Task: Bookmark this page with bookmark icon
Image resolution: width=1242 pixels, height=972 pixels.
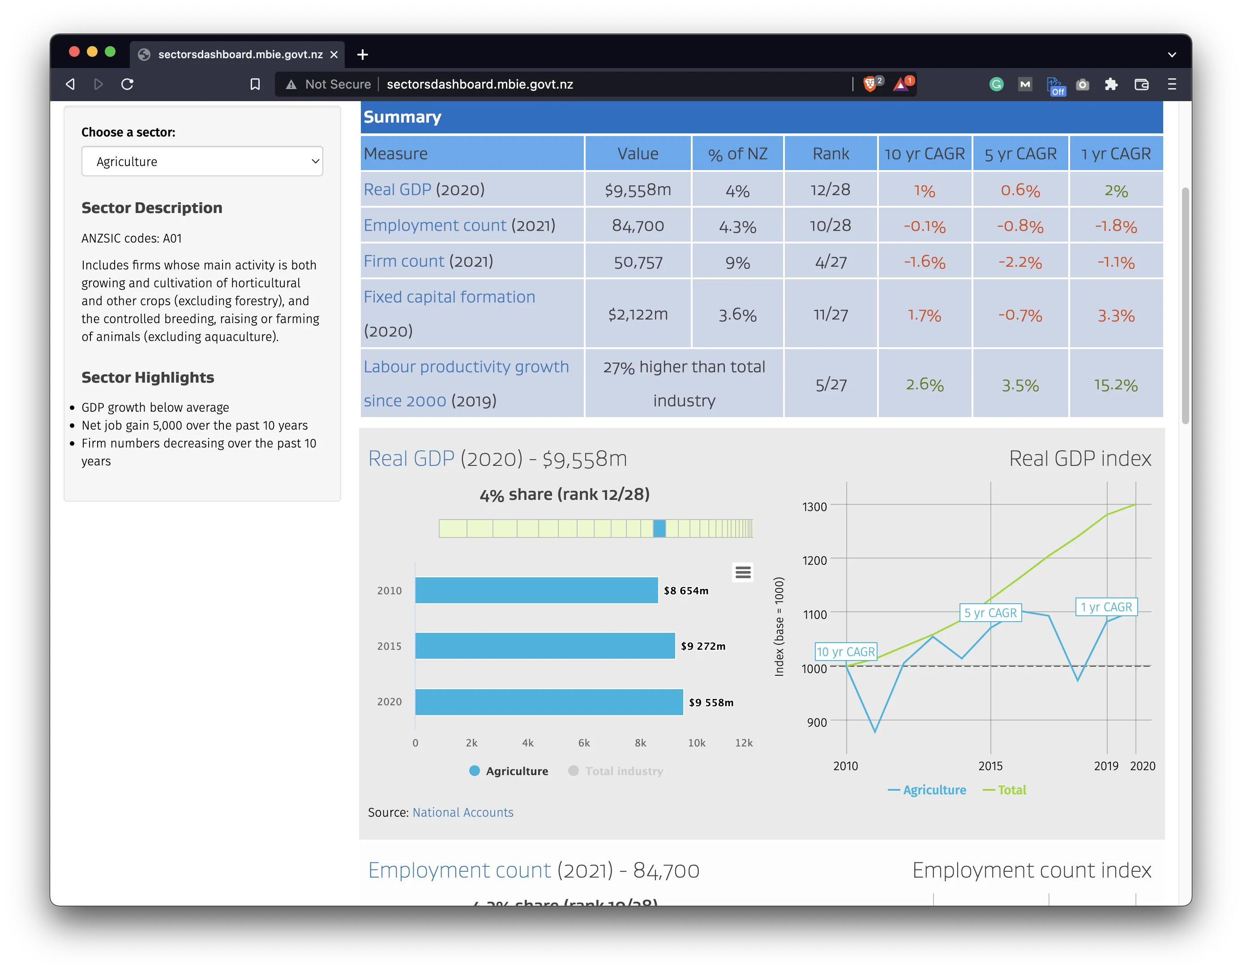Action: click(255, 85)
